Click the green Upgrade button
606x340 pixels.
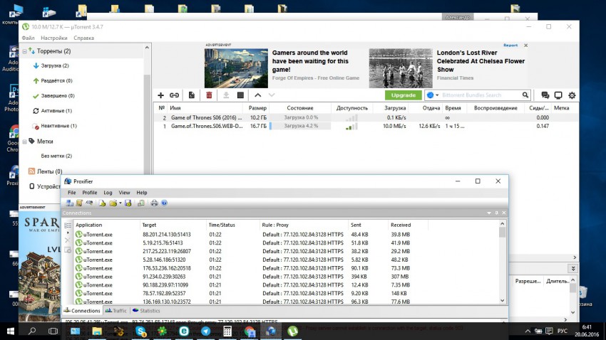point(404,95)
